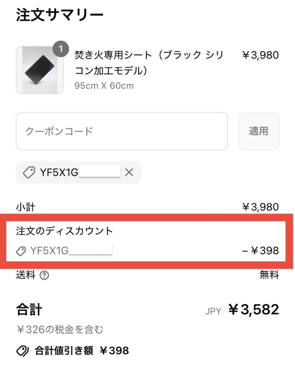Click the 注文のディスカウント heading
This screenshot has height=377, width=295.
[64, 231]
